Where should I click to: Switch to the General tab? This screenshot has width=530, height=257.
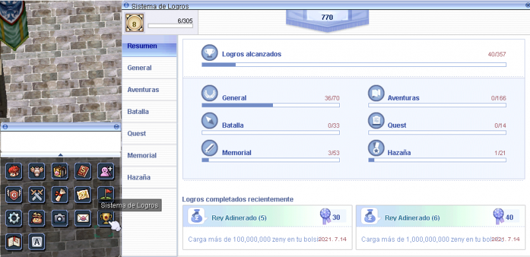149,68
